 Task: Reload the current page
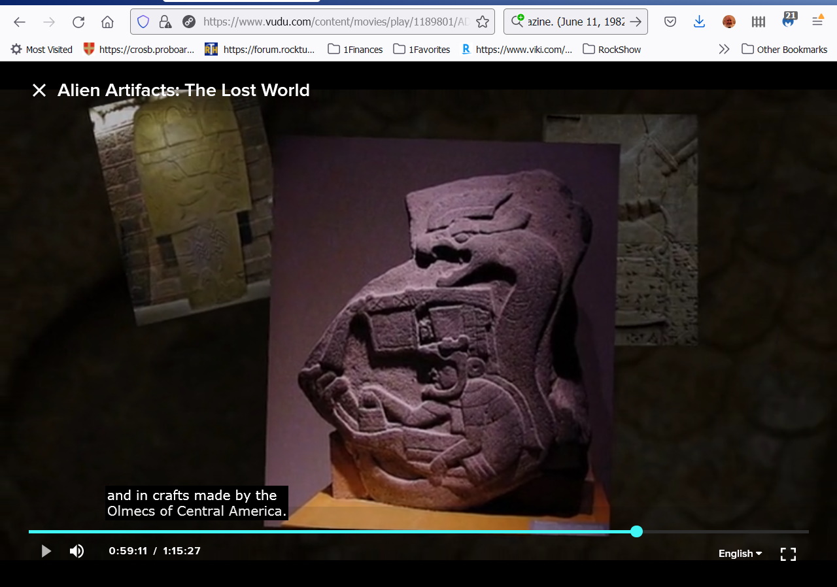pyautogui.click(x=78, y=22)
